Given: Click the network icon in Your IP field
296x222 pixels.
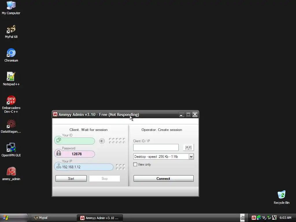Looking at the screenshot, I should coord(59,166).
